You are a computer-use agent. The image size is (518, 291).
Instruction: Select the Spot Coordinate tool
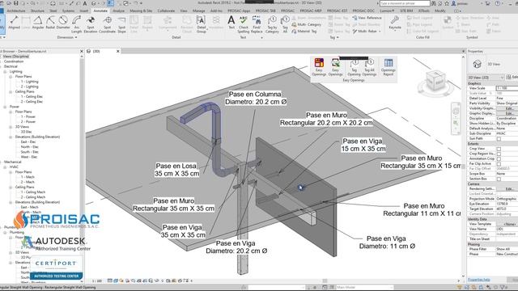(x=107, y=25)
